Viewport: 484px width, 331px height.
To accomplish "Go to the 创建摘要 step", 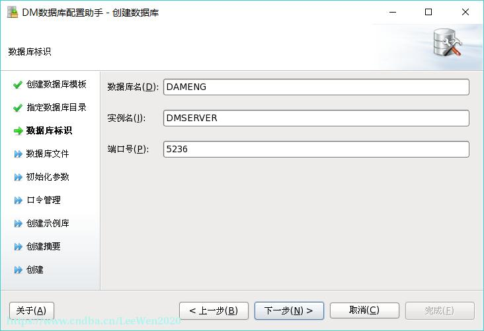I will click(44, 246).
